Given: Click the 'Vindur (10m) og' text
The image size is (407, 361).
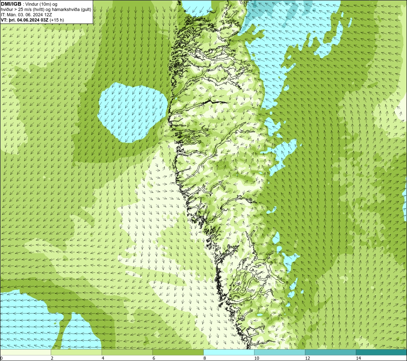Looking at the screenshot, I should tap(42, 4).
